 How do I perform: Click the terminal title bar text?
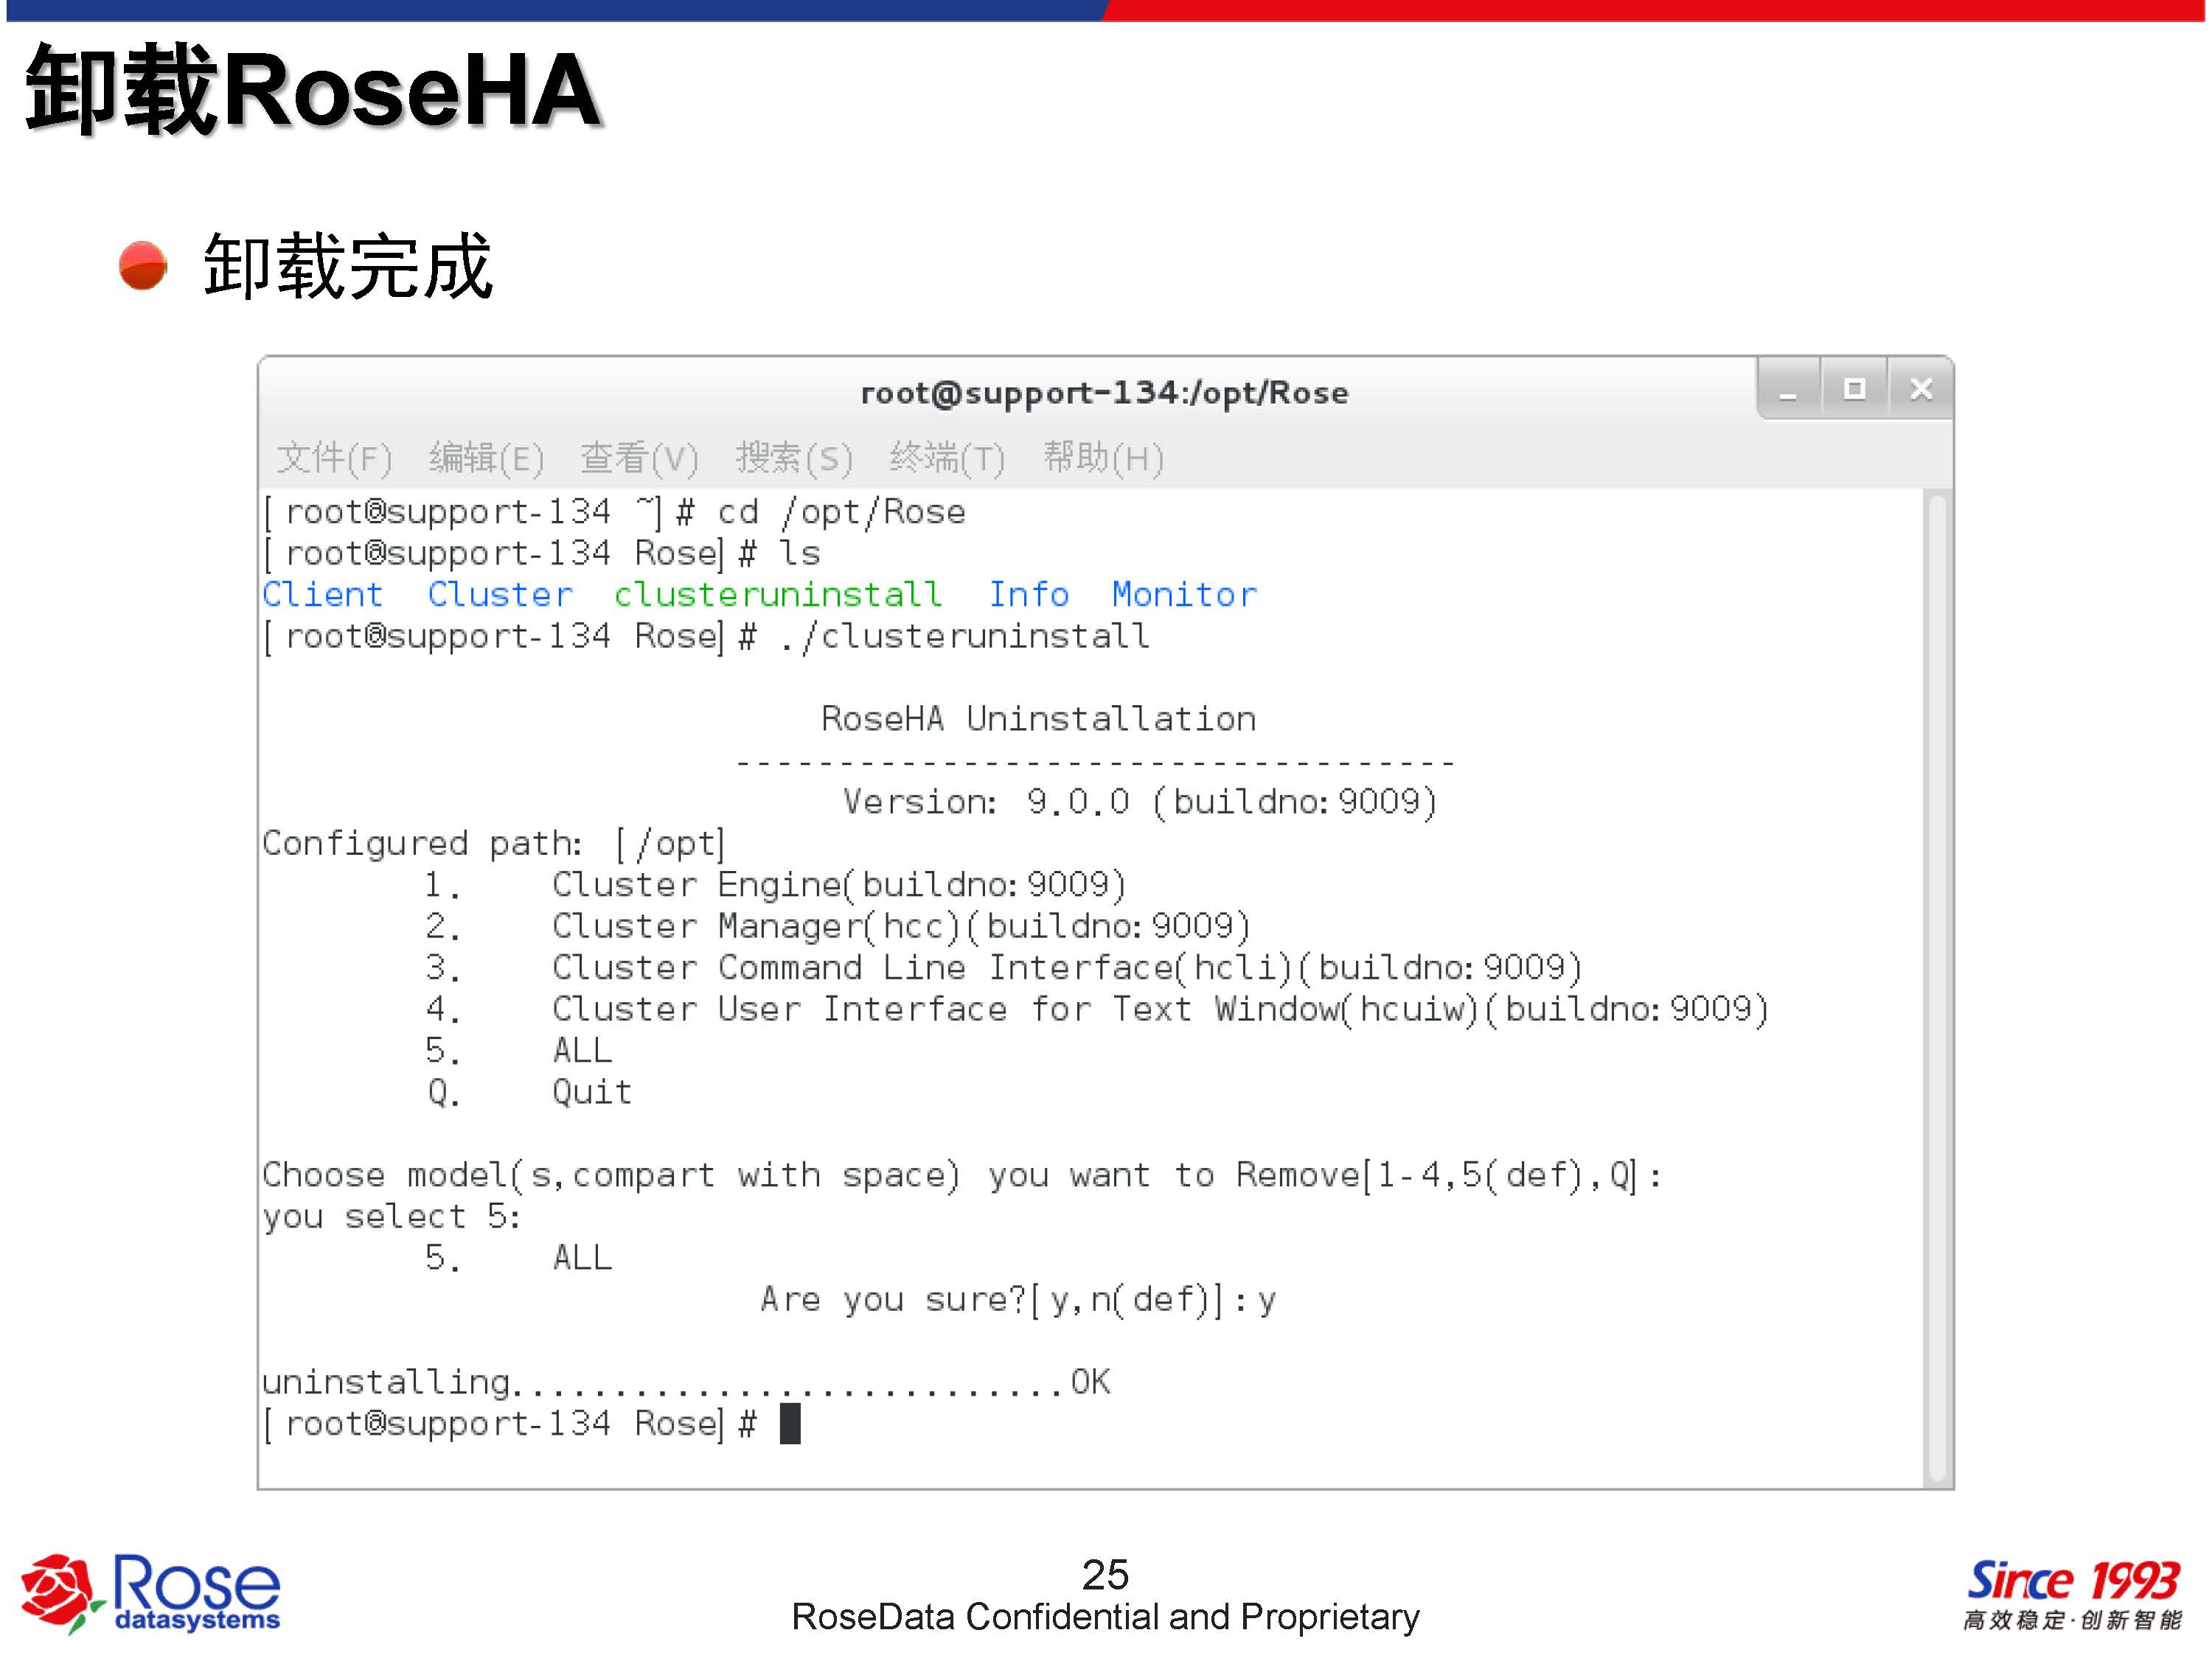1104,393
